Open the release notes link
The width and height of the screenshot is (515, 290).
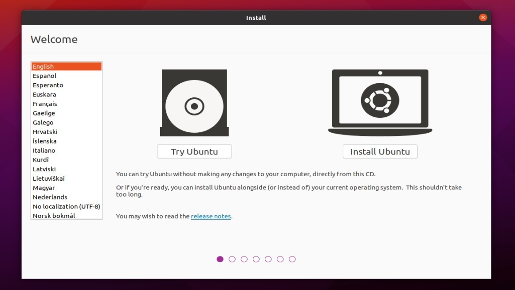click(x=210, y=216)
